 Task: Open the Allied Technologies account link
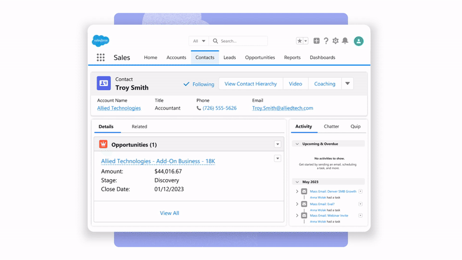click(119, 108)
